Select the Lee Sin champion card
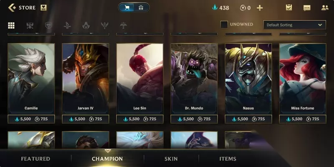Viewport: 334px width, 167px height. tap(140, 79)
